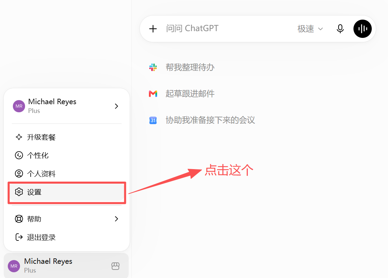Click the Gmail icon beside 起草跟进邮件
The height and width of the screenshot is (278, 388).
coord(153,94)
